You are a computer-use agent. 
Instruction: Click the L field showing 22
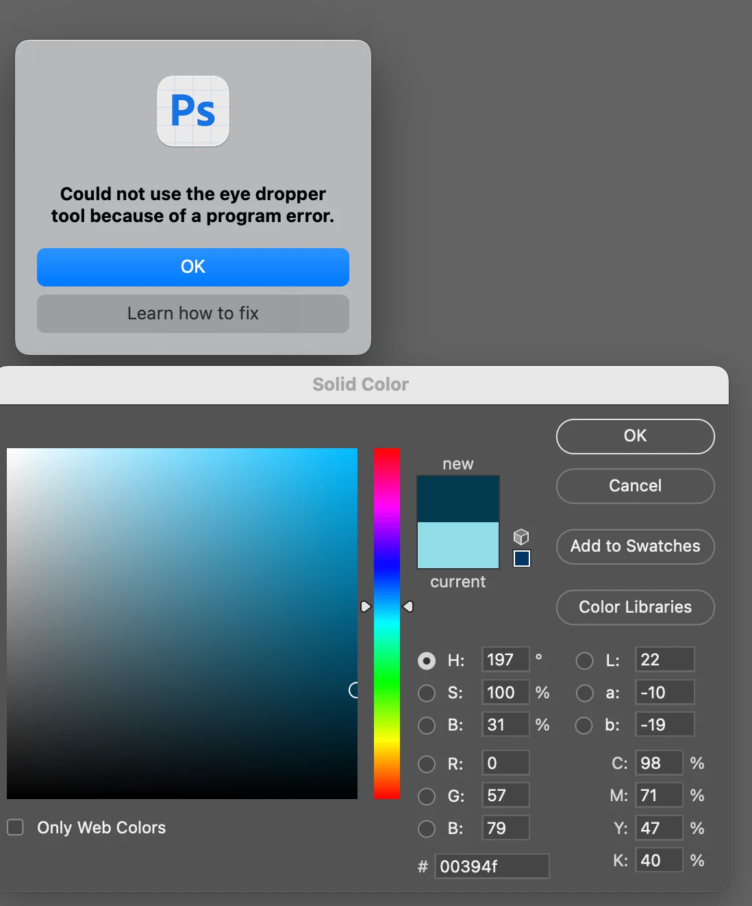pyautogui.click(x=665, y=659)
